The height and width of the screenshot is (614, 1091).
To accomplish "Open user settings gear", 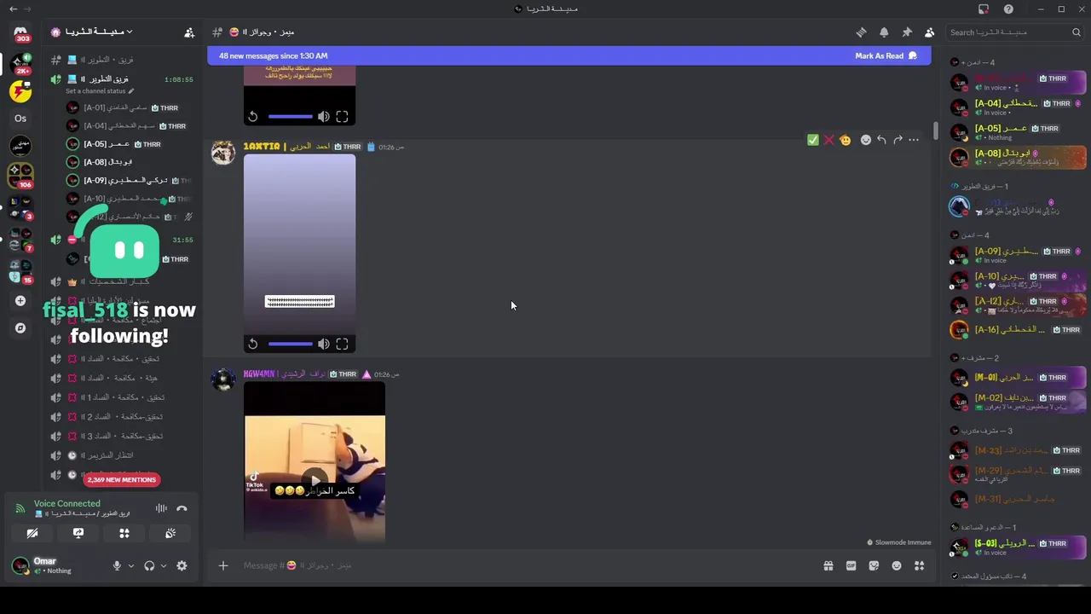I will pyautogui.click(x=182, y=566).
